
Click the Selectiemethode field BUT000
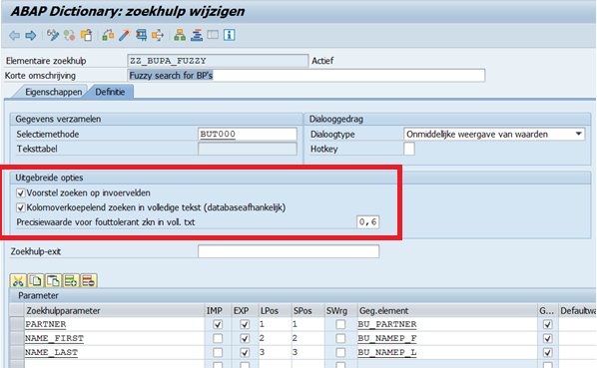(x=248, y=134)
